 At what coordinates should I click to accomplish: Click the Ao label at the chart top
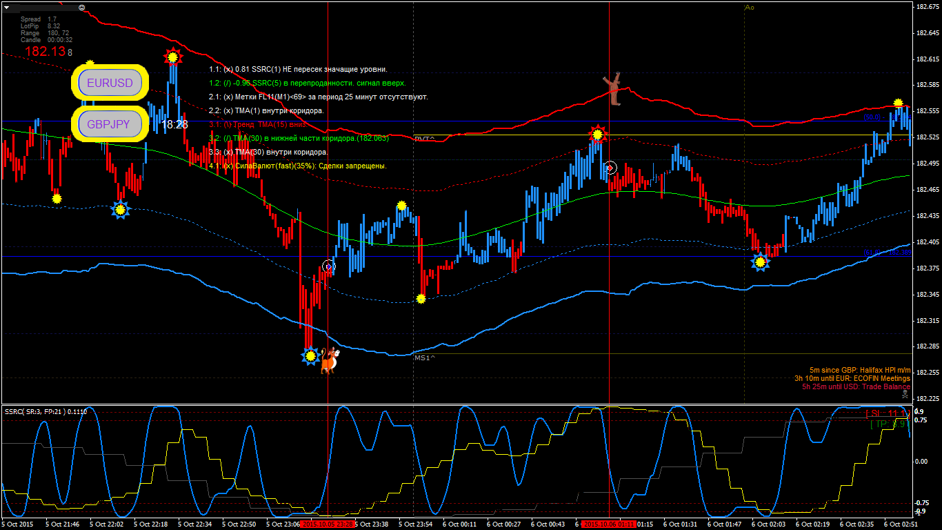750,8
